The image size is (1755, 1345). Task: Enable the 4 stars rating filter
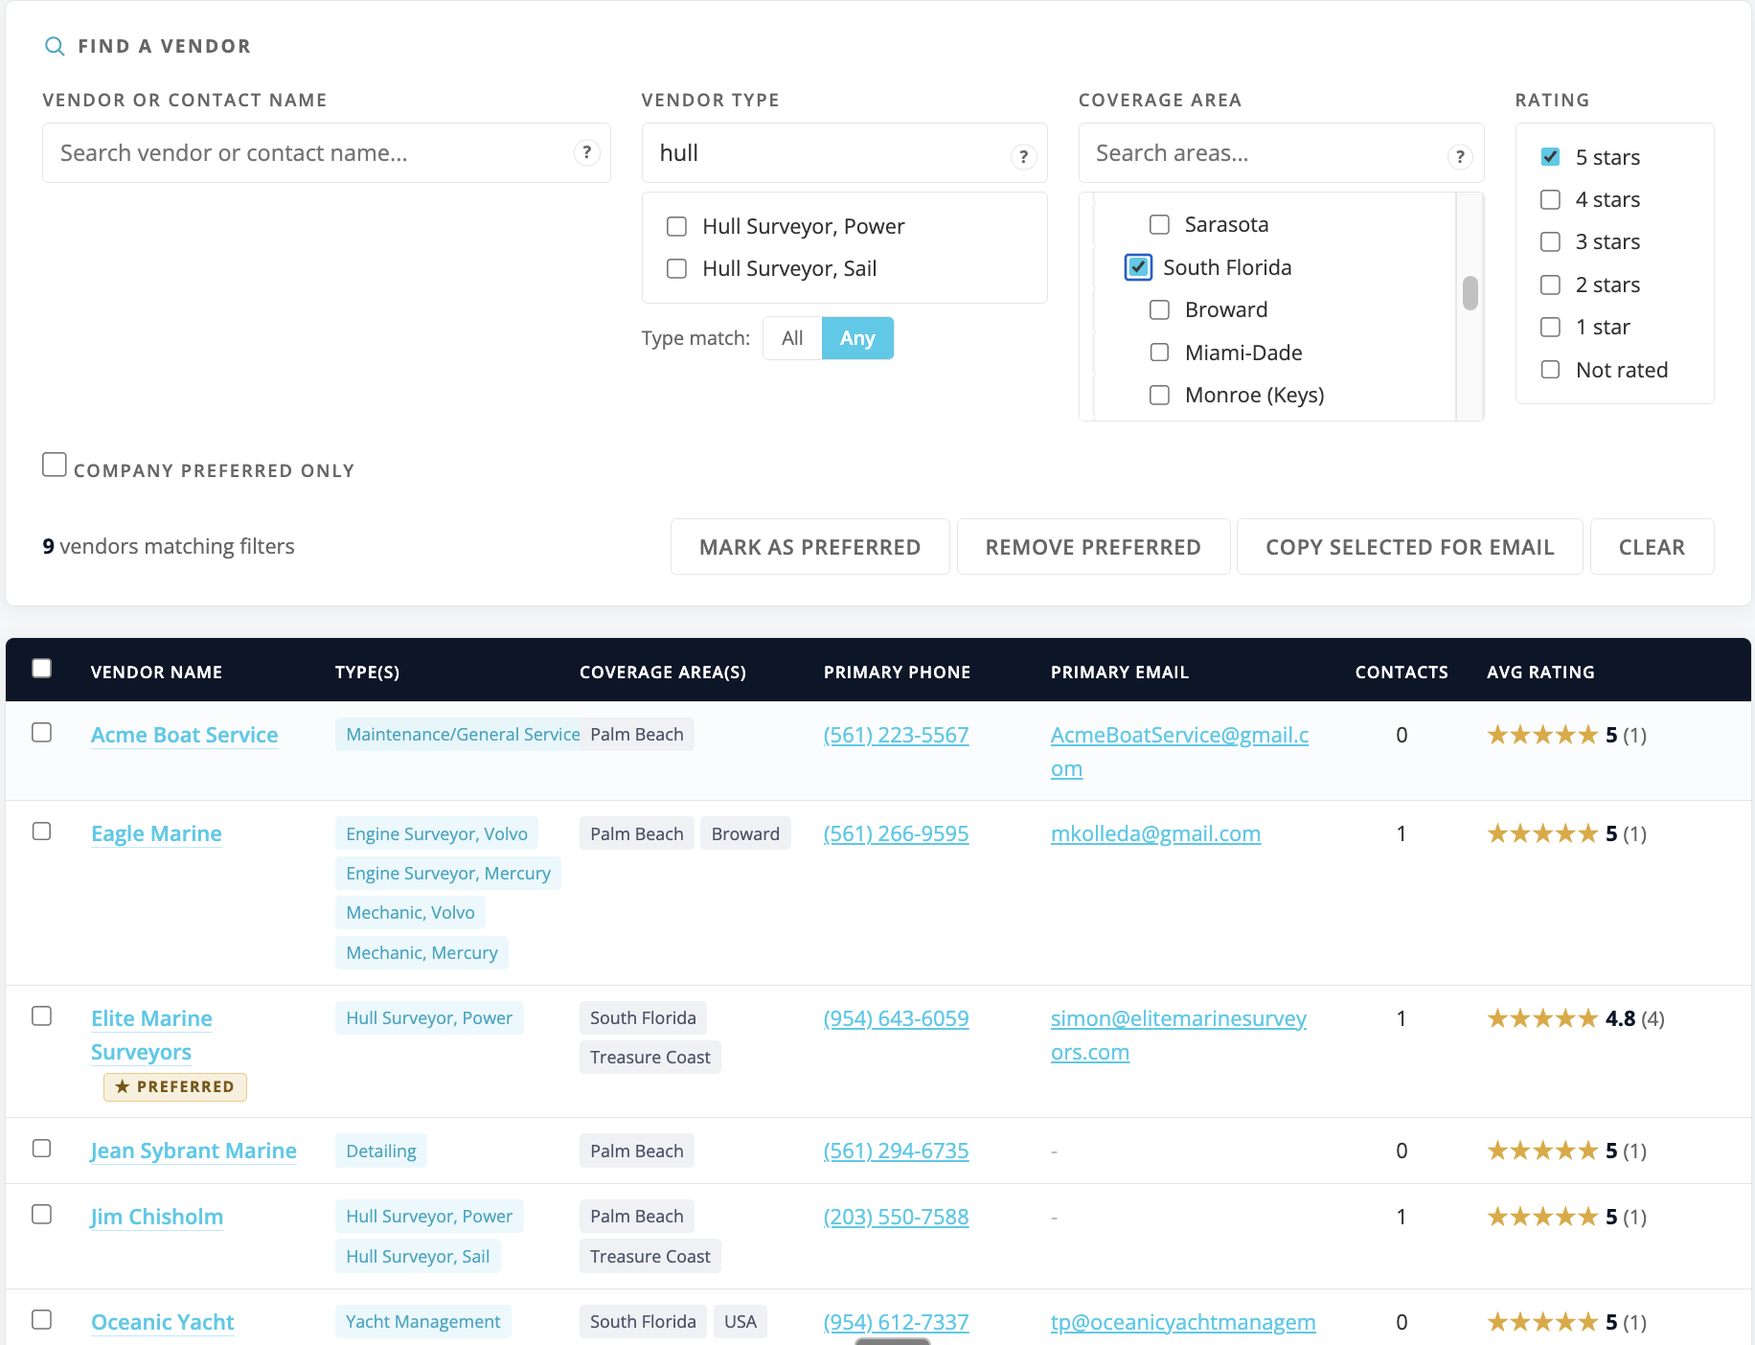click(1550, 199)
